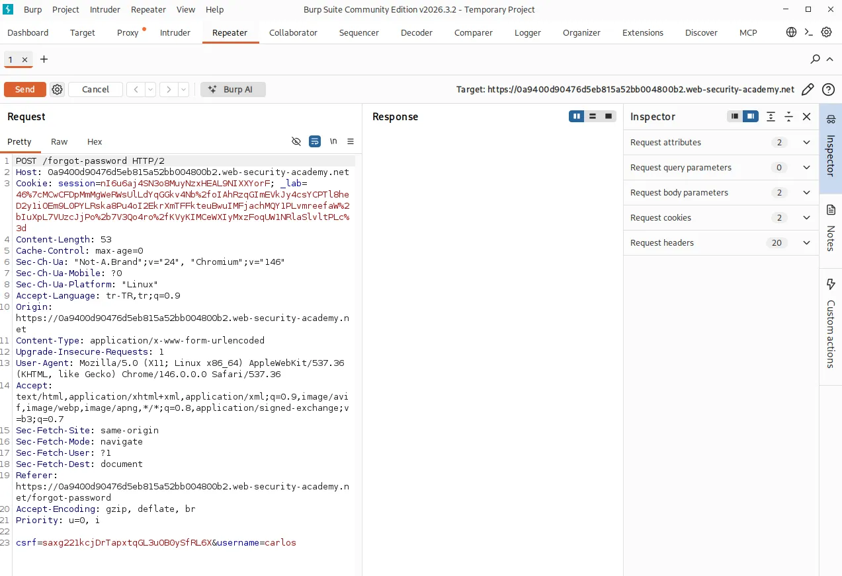
Task: Open the terminal console icon in top bar
Action: (808, 32)
